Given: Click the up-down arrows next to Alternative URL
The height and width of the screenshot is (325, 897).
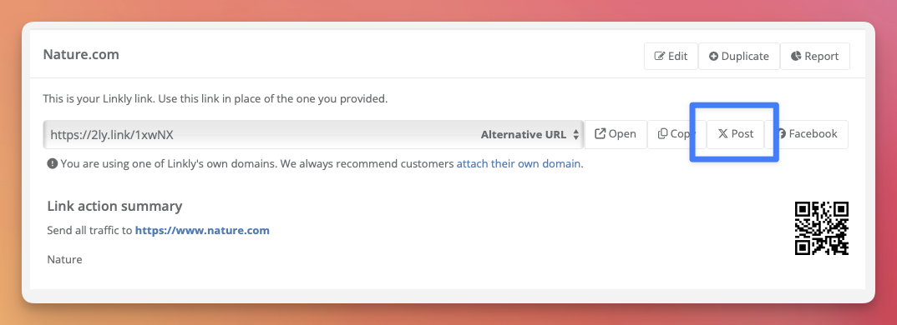Looking at the screenshot, I should [x=576, y=135].
